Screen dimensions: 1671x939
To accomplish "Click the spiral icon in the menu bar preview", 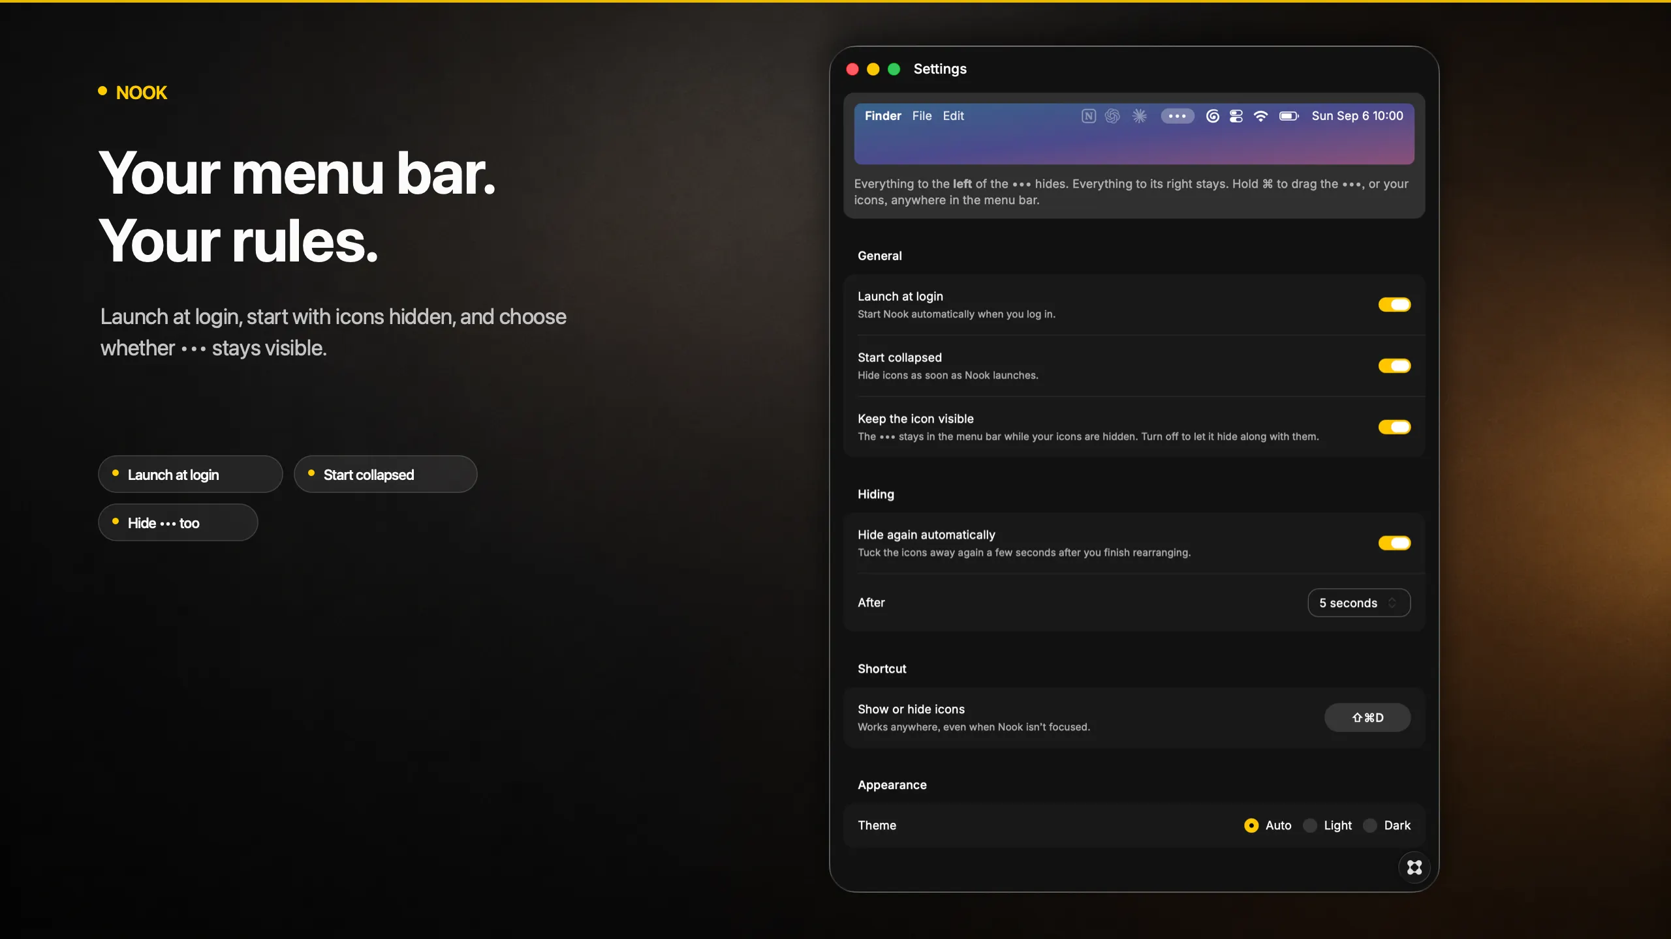I will pyautogui.click(x=1212, y=116).
